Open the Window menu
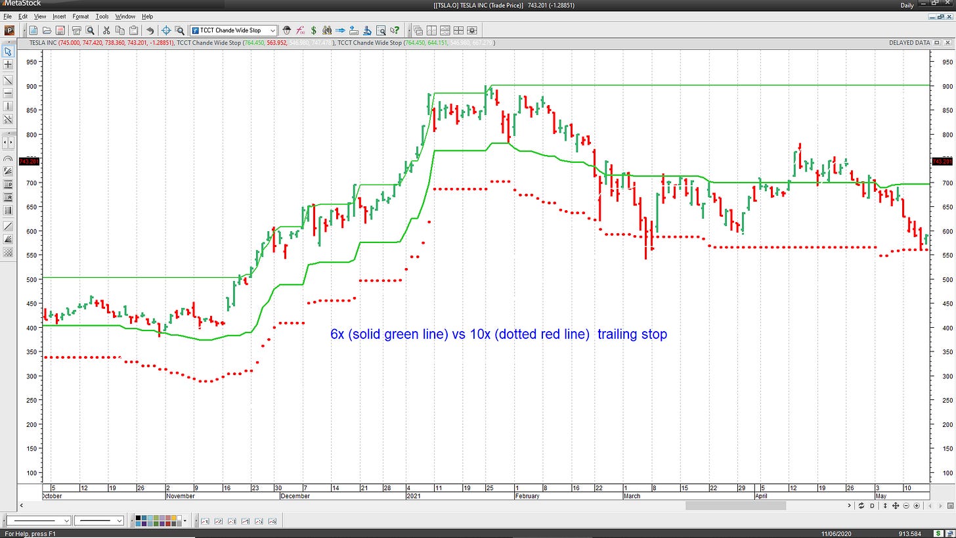 (125, 16)
